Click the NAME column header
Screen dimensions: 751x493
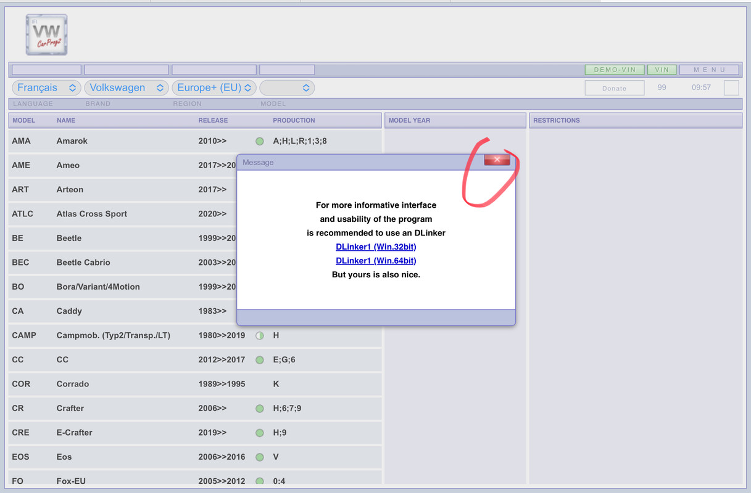tap(66, 121)
